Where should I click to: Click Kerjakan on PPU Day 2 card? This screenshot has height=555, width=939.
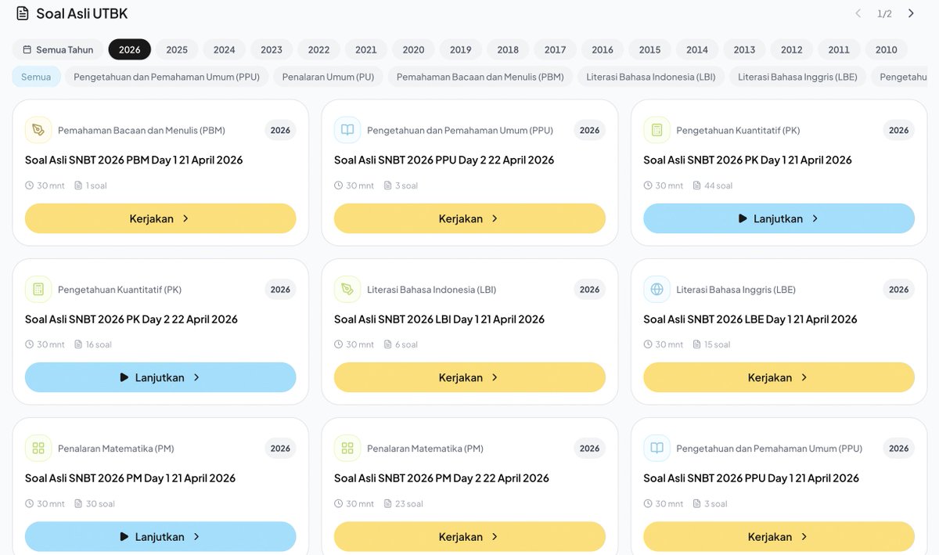click(469, 218)
